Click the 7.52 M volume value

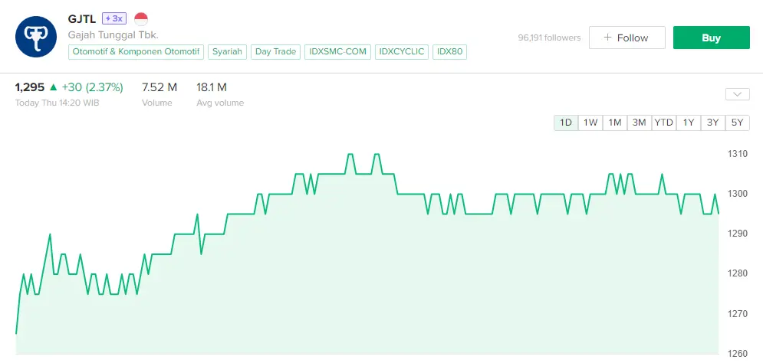pyautogui.click(x=160, y=87)
